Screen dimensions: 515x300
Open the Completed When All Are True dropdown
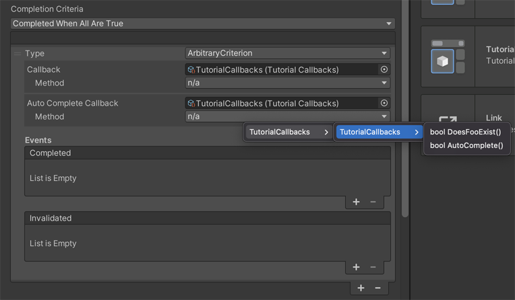coord(202,24)
